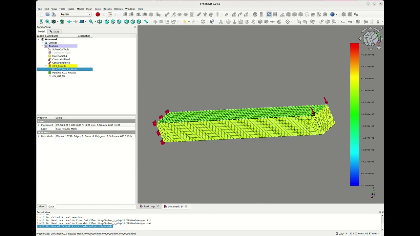420x236 pixels.
Task: Select MaterialSolid in the tree
Action: coord(59,56)
